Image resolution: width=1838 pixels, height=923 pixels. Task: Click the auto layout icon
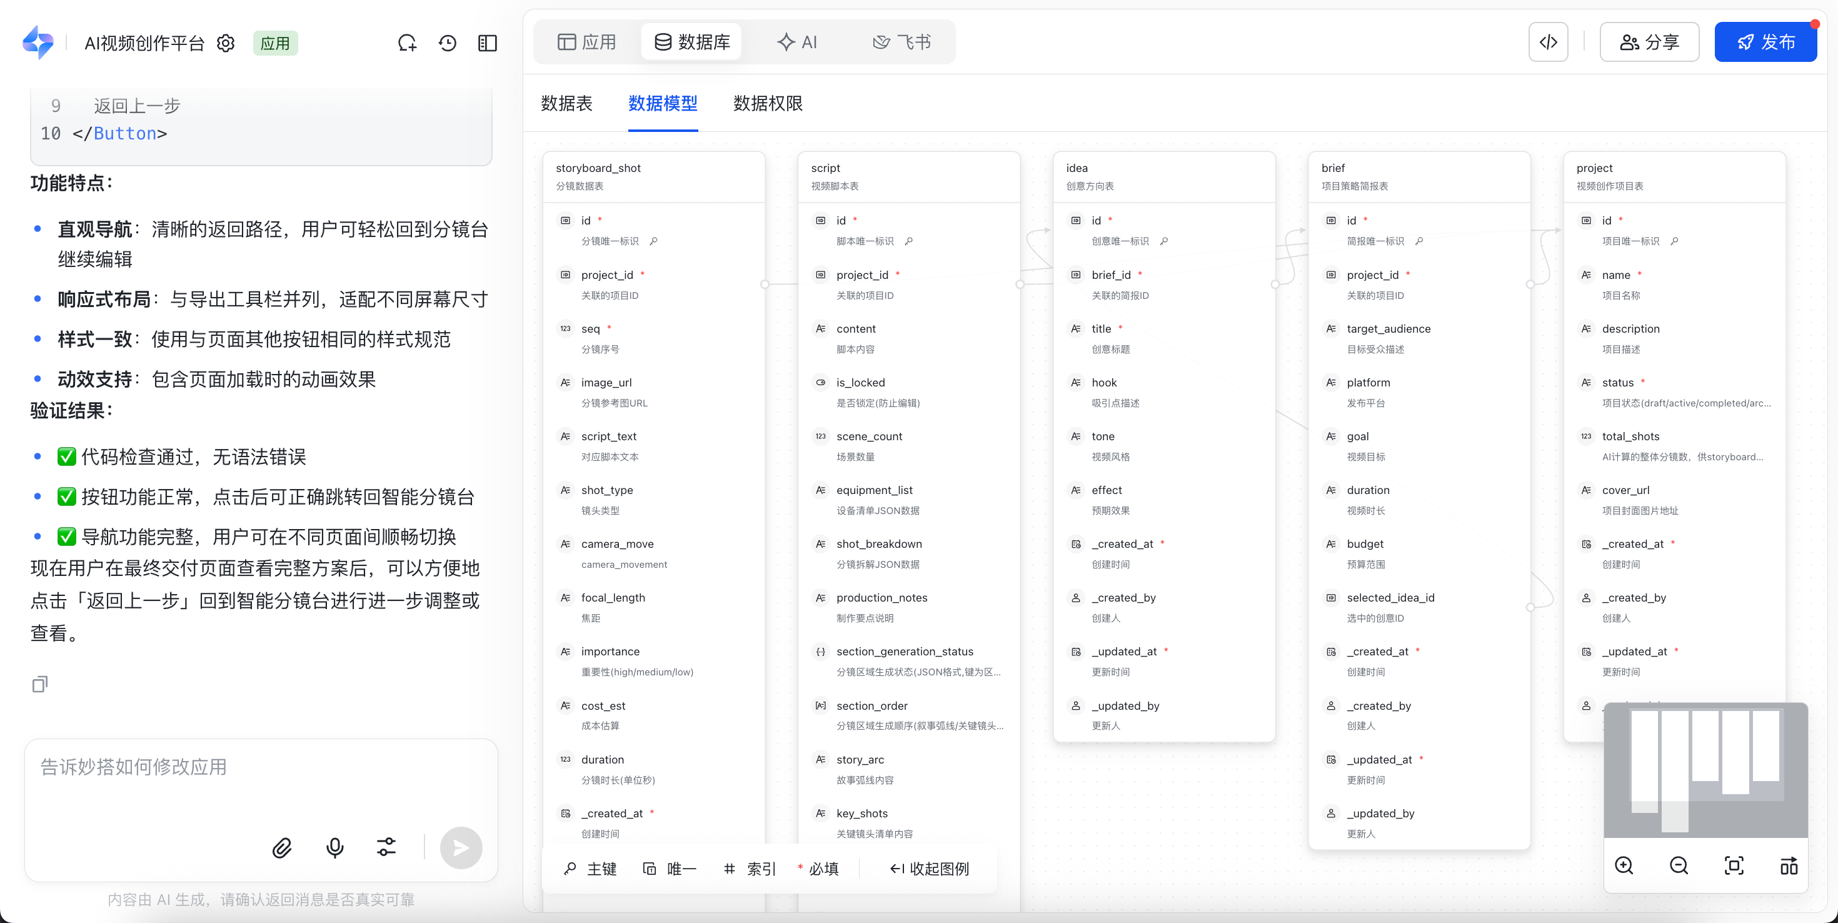click(1788, 865)
